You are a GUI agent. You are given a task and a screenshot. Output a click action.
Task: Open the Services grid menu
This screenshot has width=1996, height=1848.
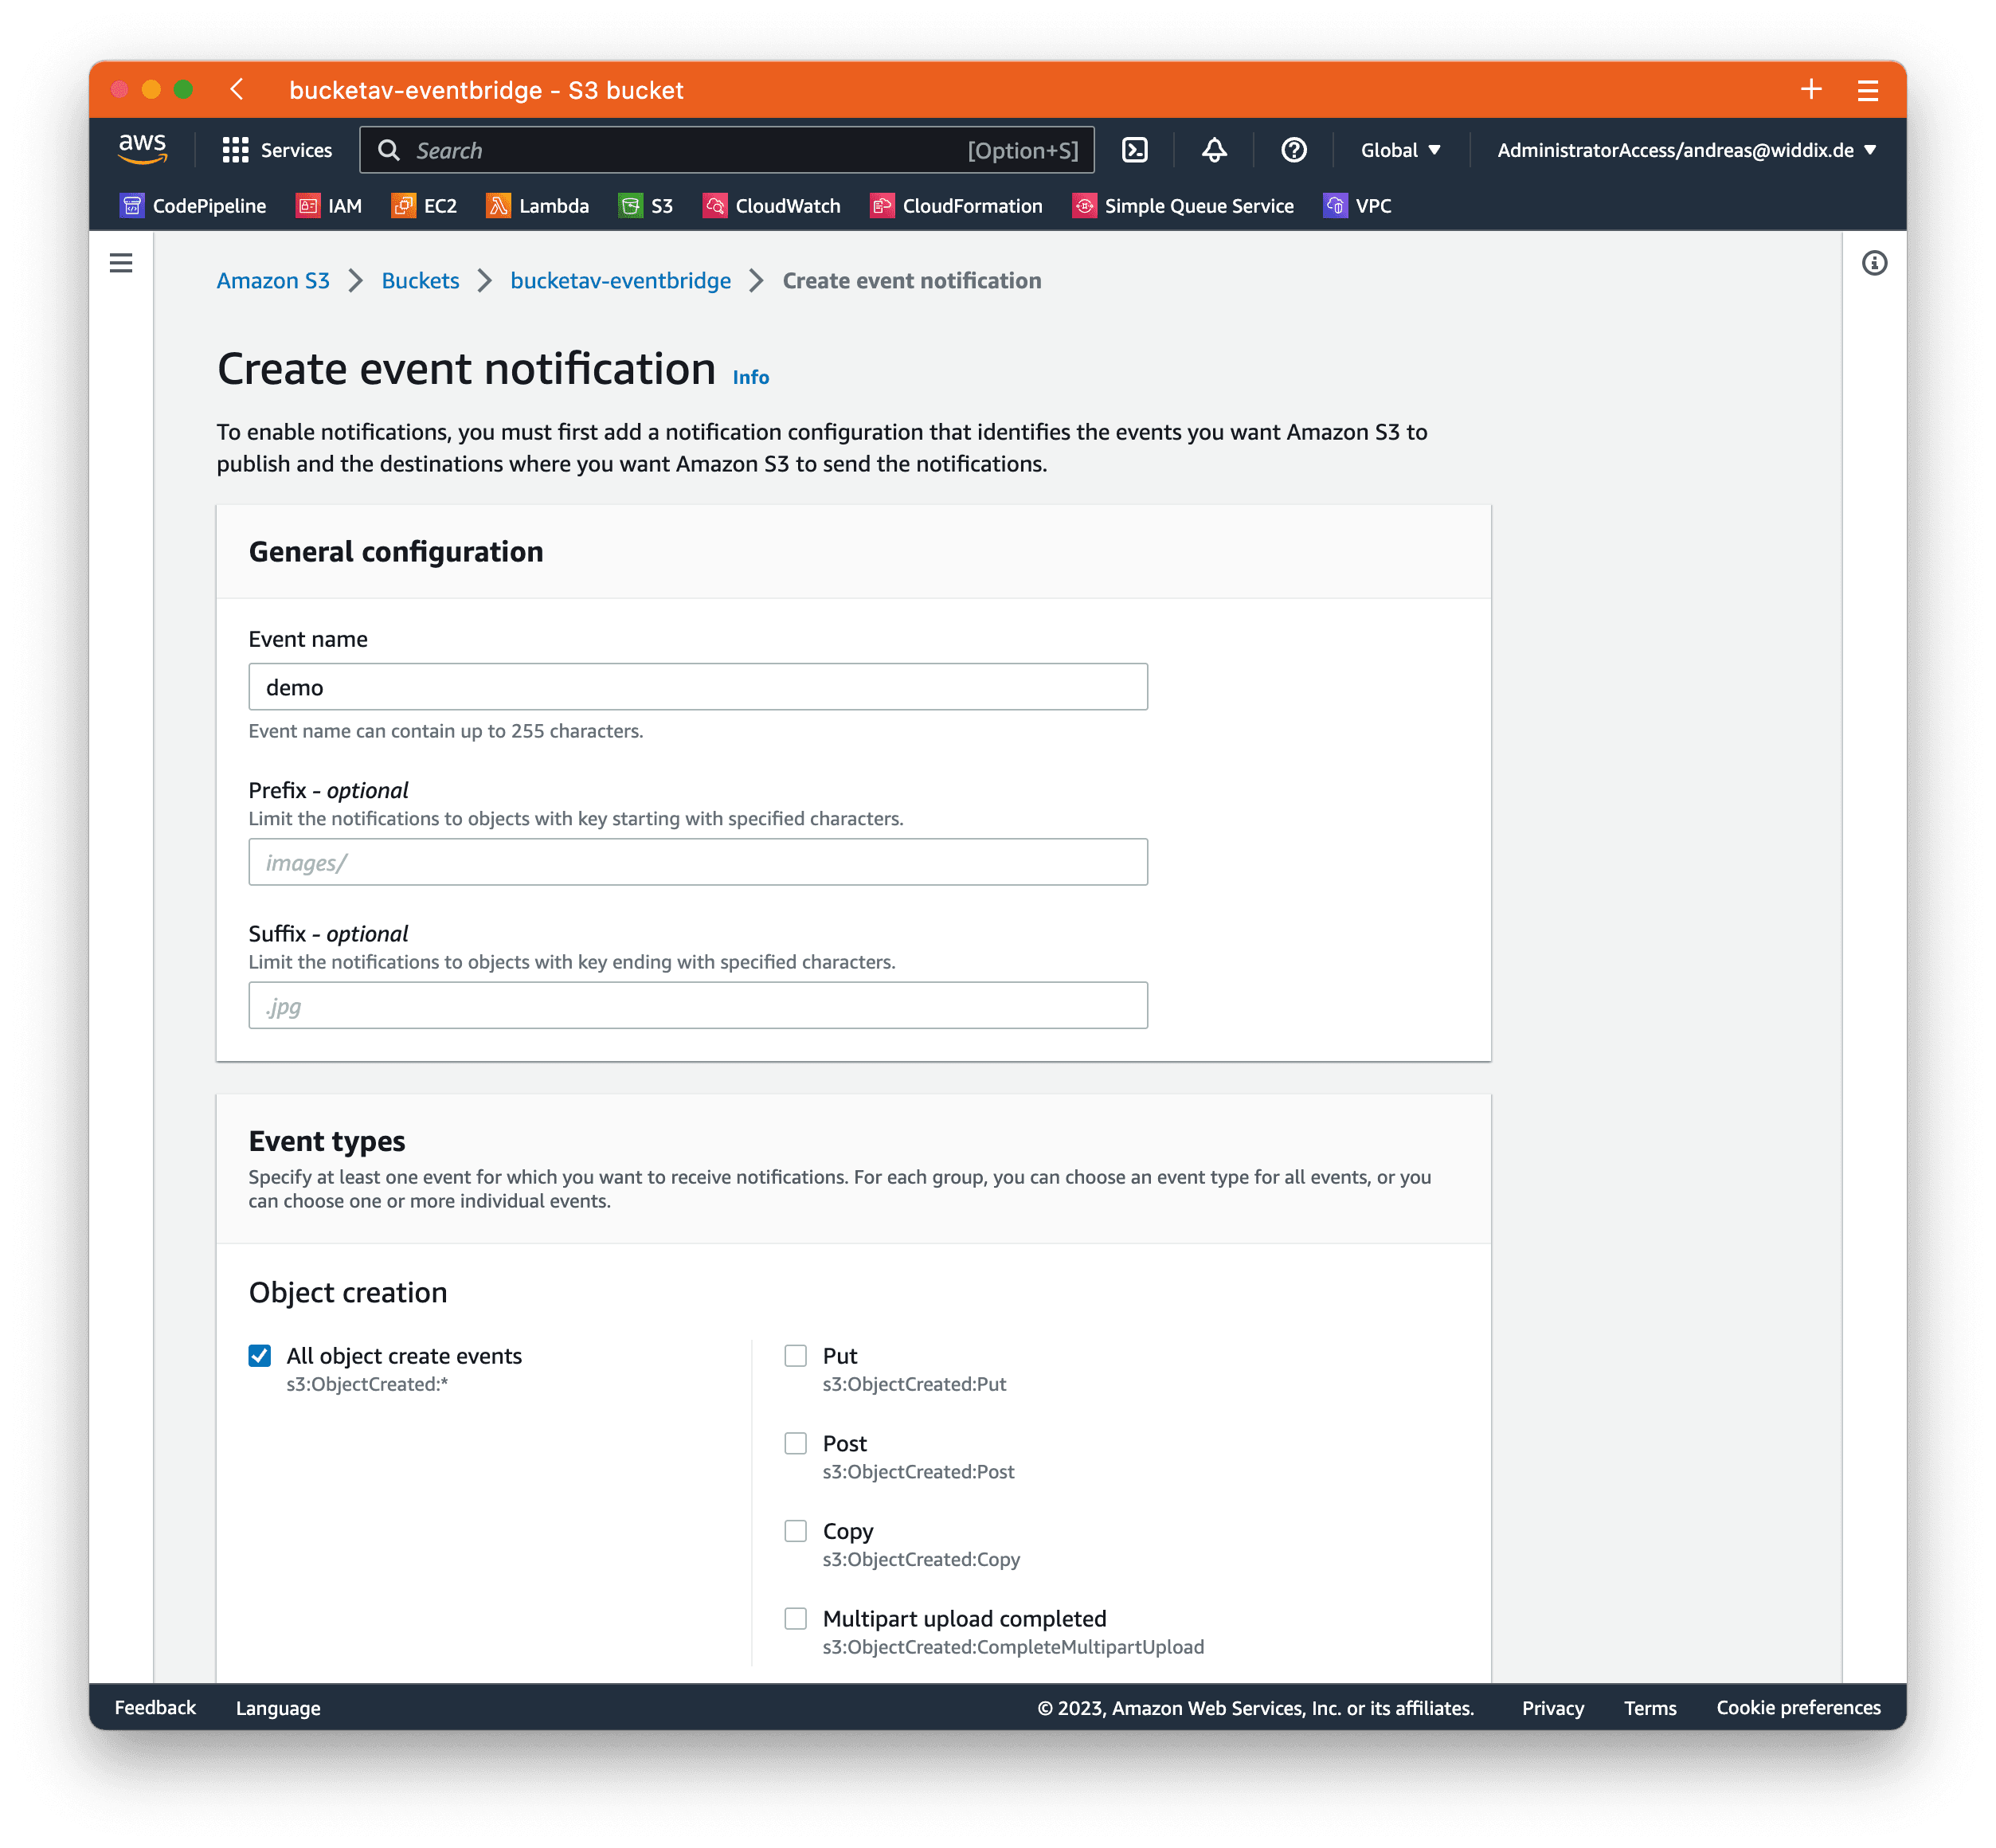point(277,150)
